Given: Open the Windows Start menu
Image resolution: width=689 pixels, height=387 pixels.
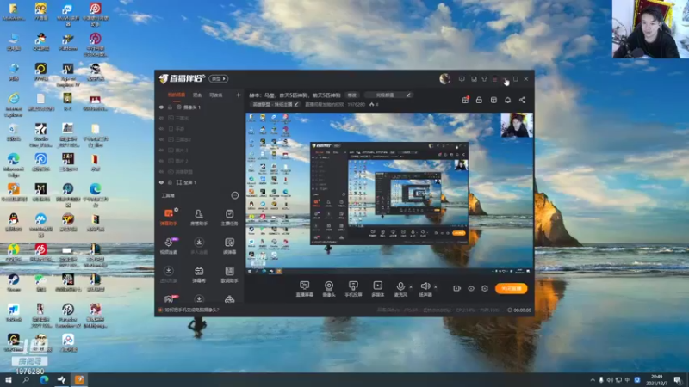Looking at the screenshot, I should [8, 379].
